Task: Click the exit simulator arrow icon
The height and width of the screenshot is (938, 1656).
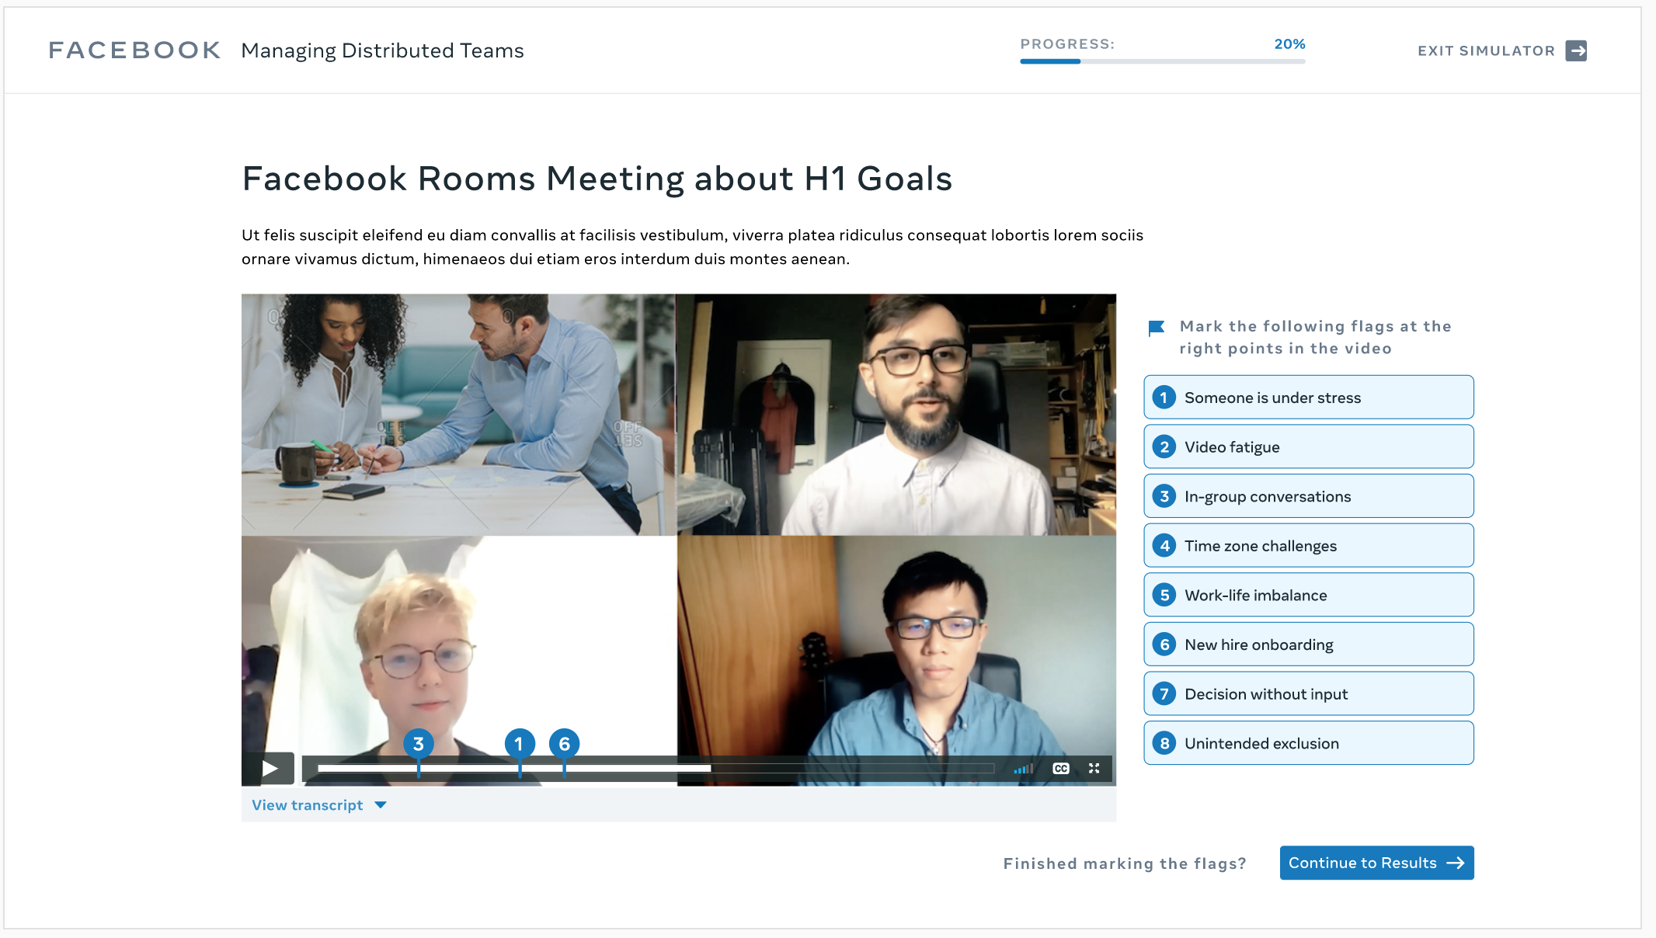Action: [x=1576, y=50]
